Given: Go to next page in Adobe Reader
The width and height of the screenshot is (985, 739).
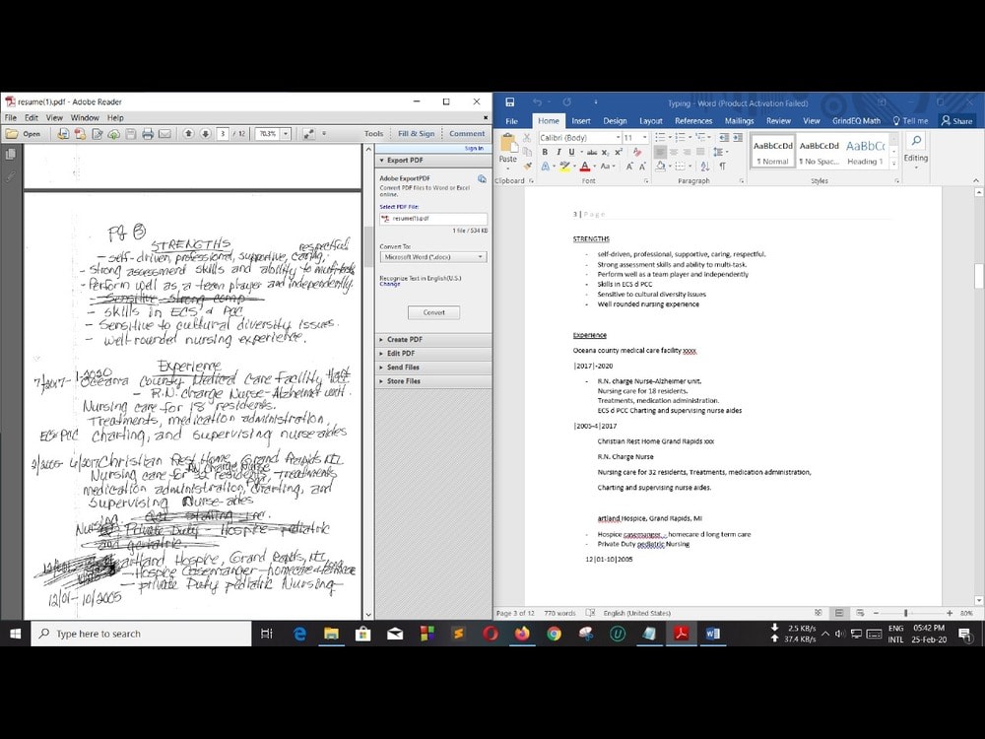Looking at the screenshot, I should 205,134.
